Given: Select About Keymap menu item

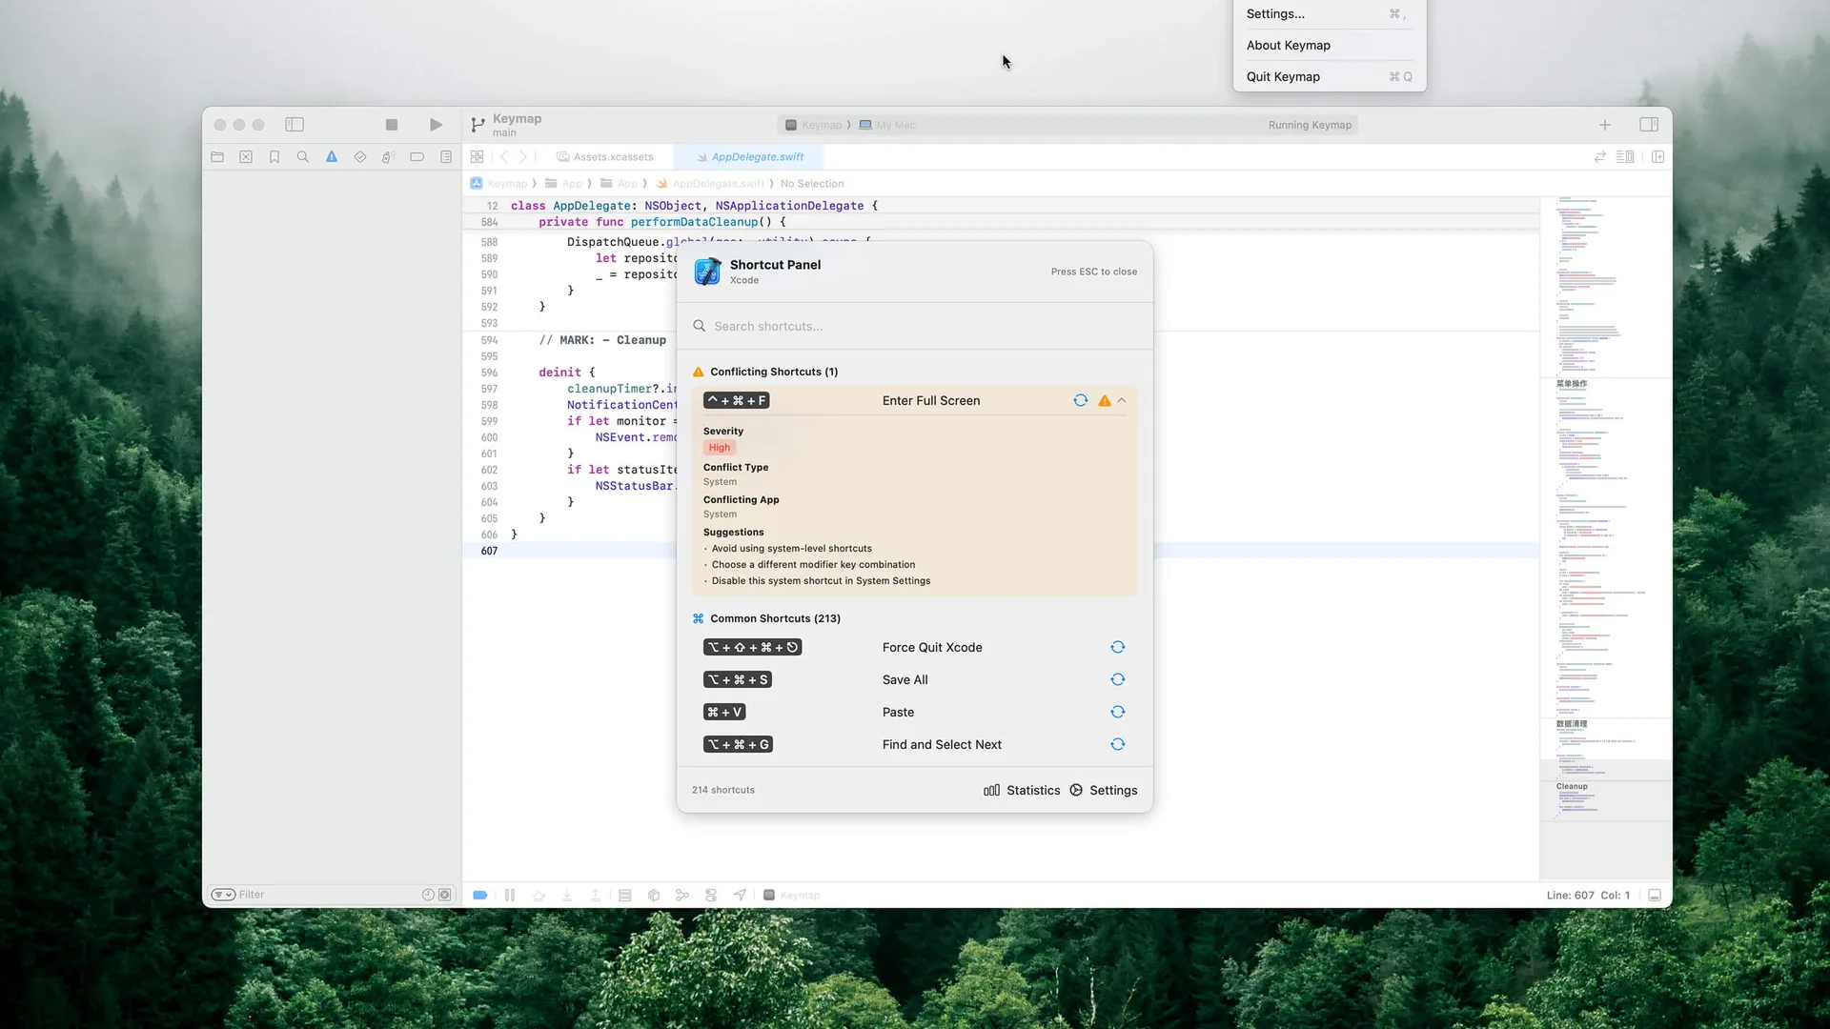Looking at the screenshot, I should point(1330,46).
